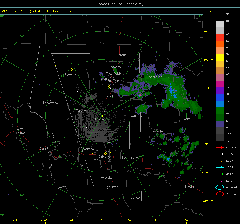Viewport: 240px width, 224px height.
Task: Click the red forecast arrow in legend
Action: (220, 147)
